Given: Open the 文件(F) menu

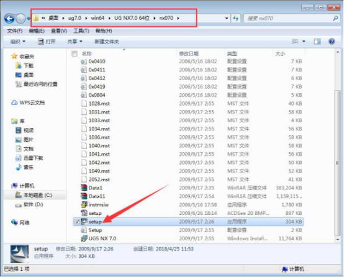Looking at the screenshot, I should coord(15,31).
